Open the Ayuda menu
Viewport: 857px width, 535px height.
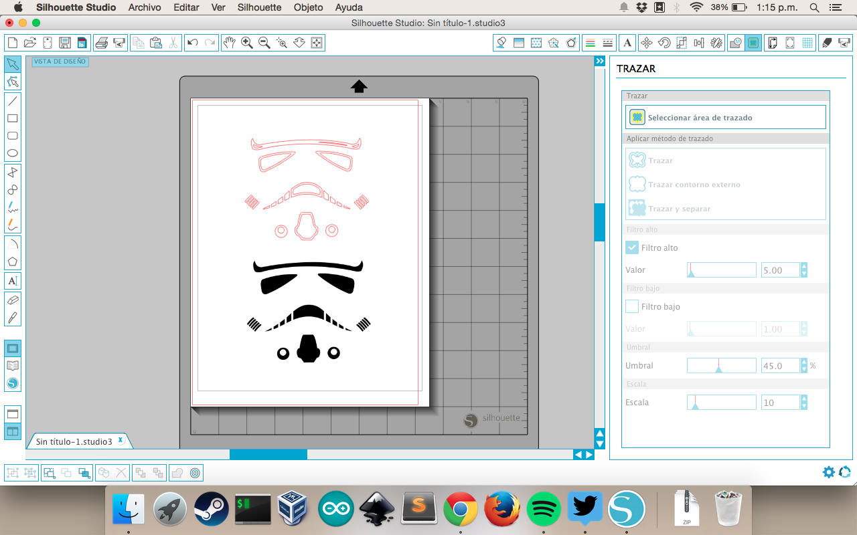349,7
